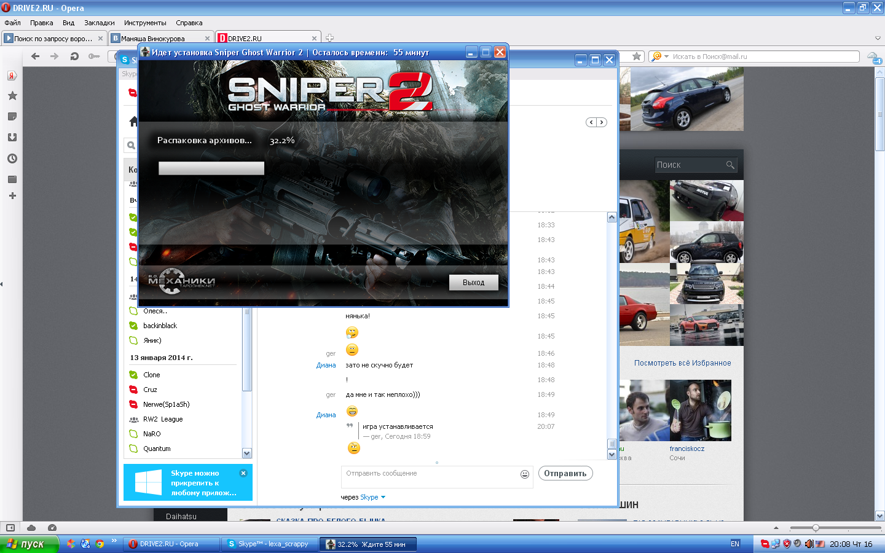Screen dimensions: 885x553
Task: Expand the 'через Skype' send method dropdown
Action: pos(383,497)
